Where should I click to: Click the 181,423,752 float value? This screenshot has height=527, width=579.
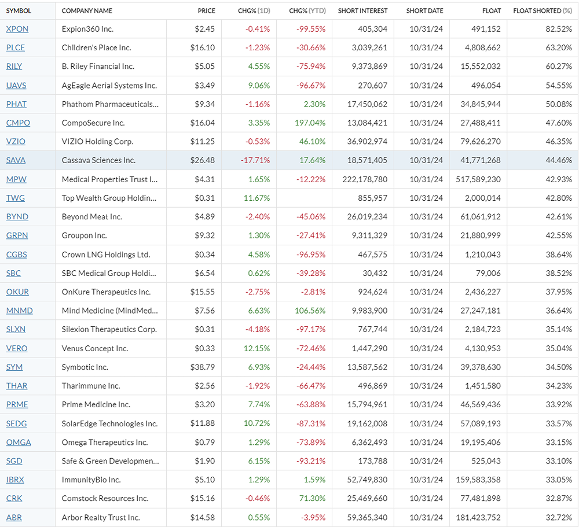click(478, 517)
